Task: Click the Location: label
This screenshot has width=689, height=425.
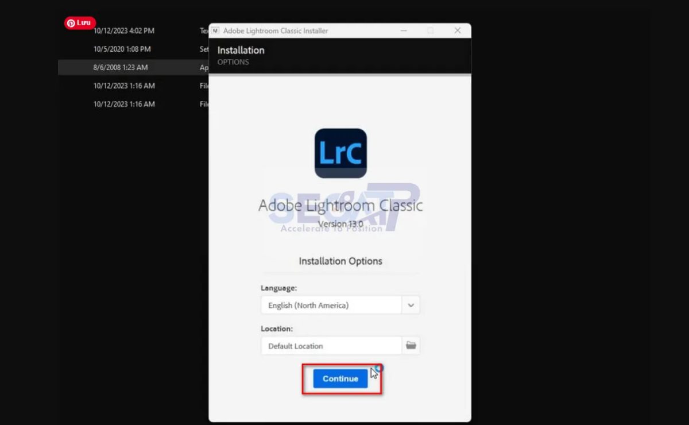Action: click(x=277, y=329)
